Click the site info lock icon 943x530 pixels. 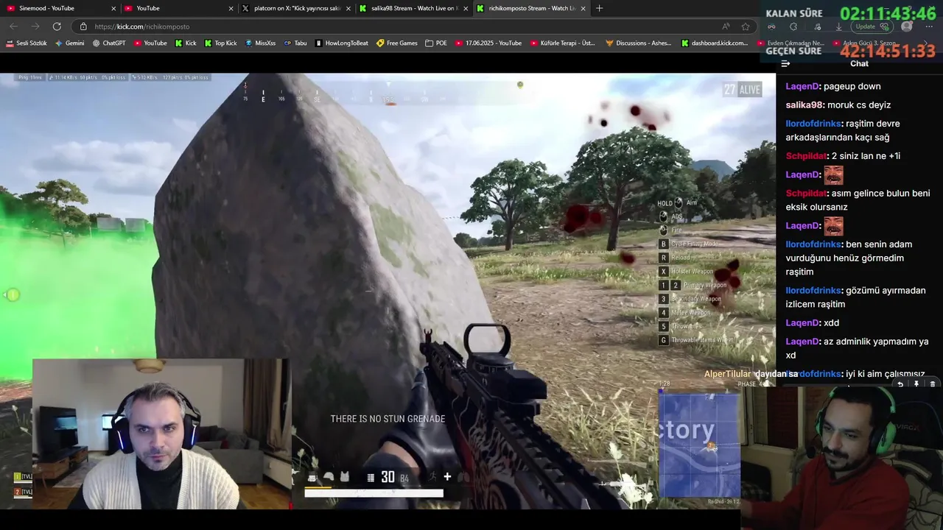83,26
